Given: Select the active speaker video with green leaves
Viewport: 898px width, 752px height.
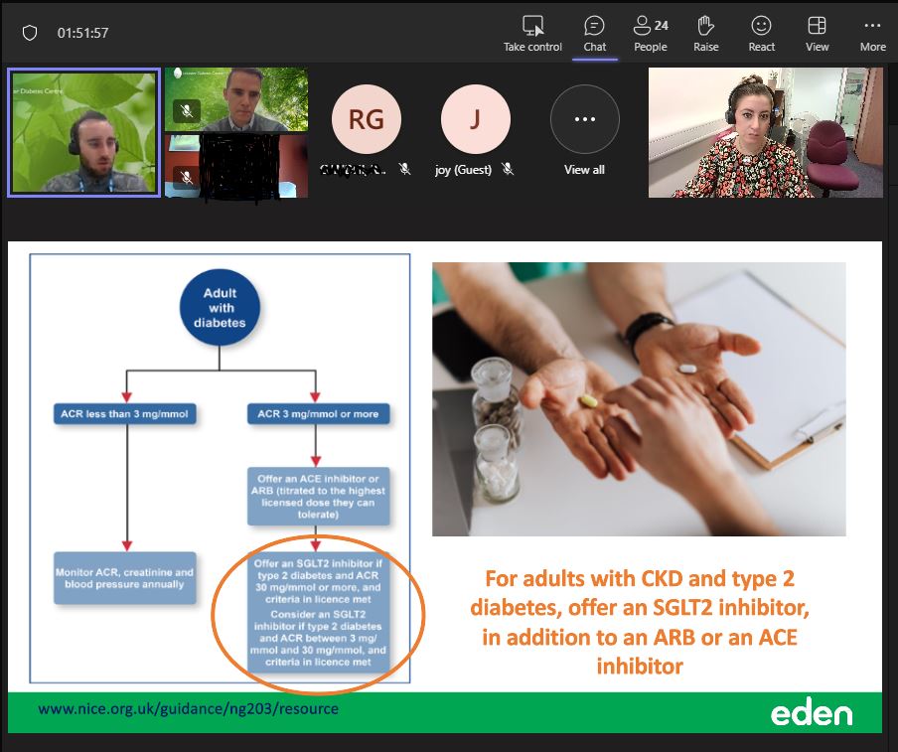Looking at the screenshot, I should [83, 132].
